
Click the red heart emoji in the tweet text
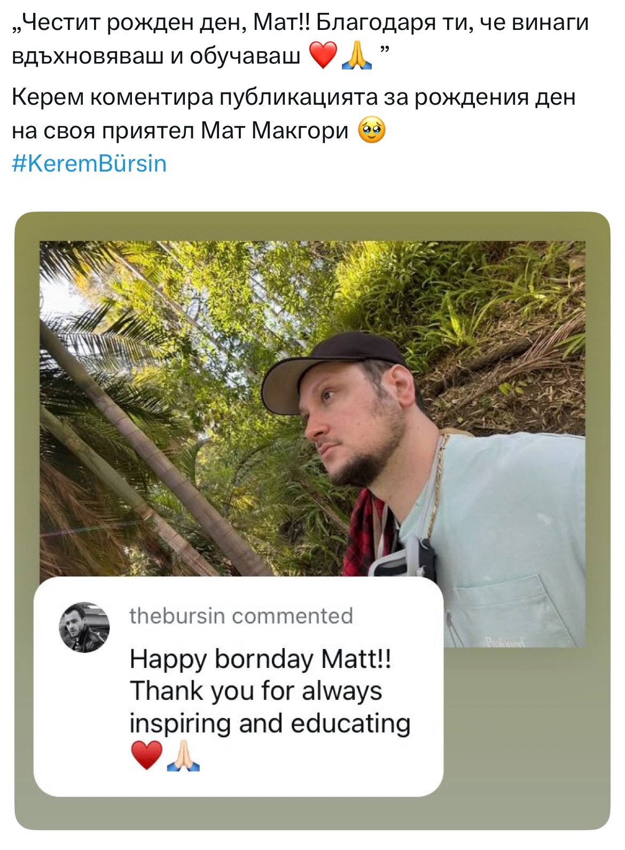coord(323,56)
